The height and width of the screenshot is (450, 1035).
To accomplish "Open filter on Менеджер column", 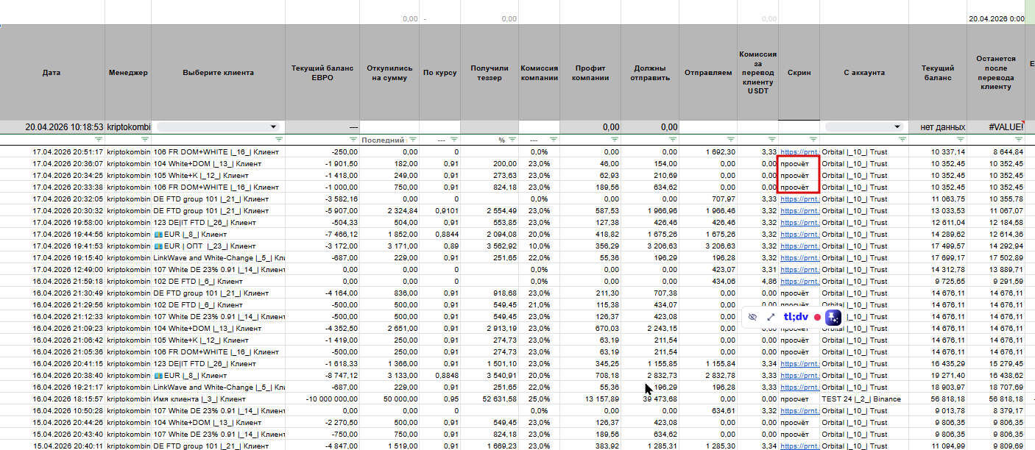I will tap(145, 140).
